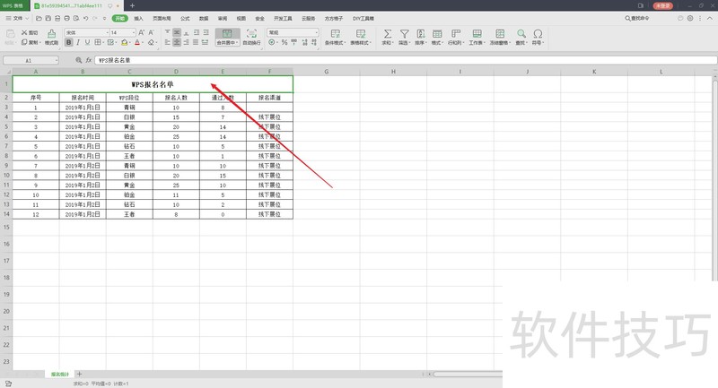Open the 文件 file menu

pyautogui.click(x=17, y=18)
